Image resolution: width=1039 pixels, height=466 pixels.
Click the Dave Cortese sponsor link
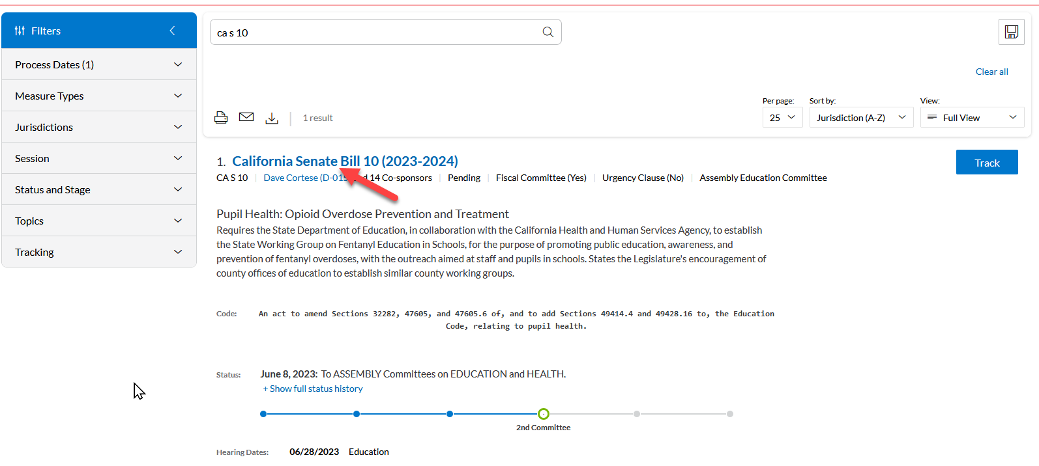(300, 178)
